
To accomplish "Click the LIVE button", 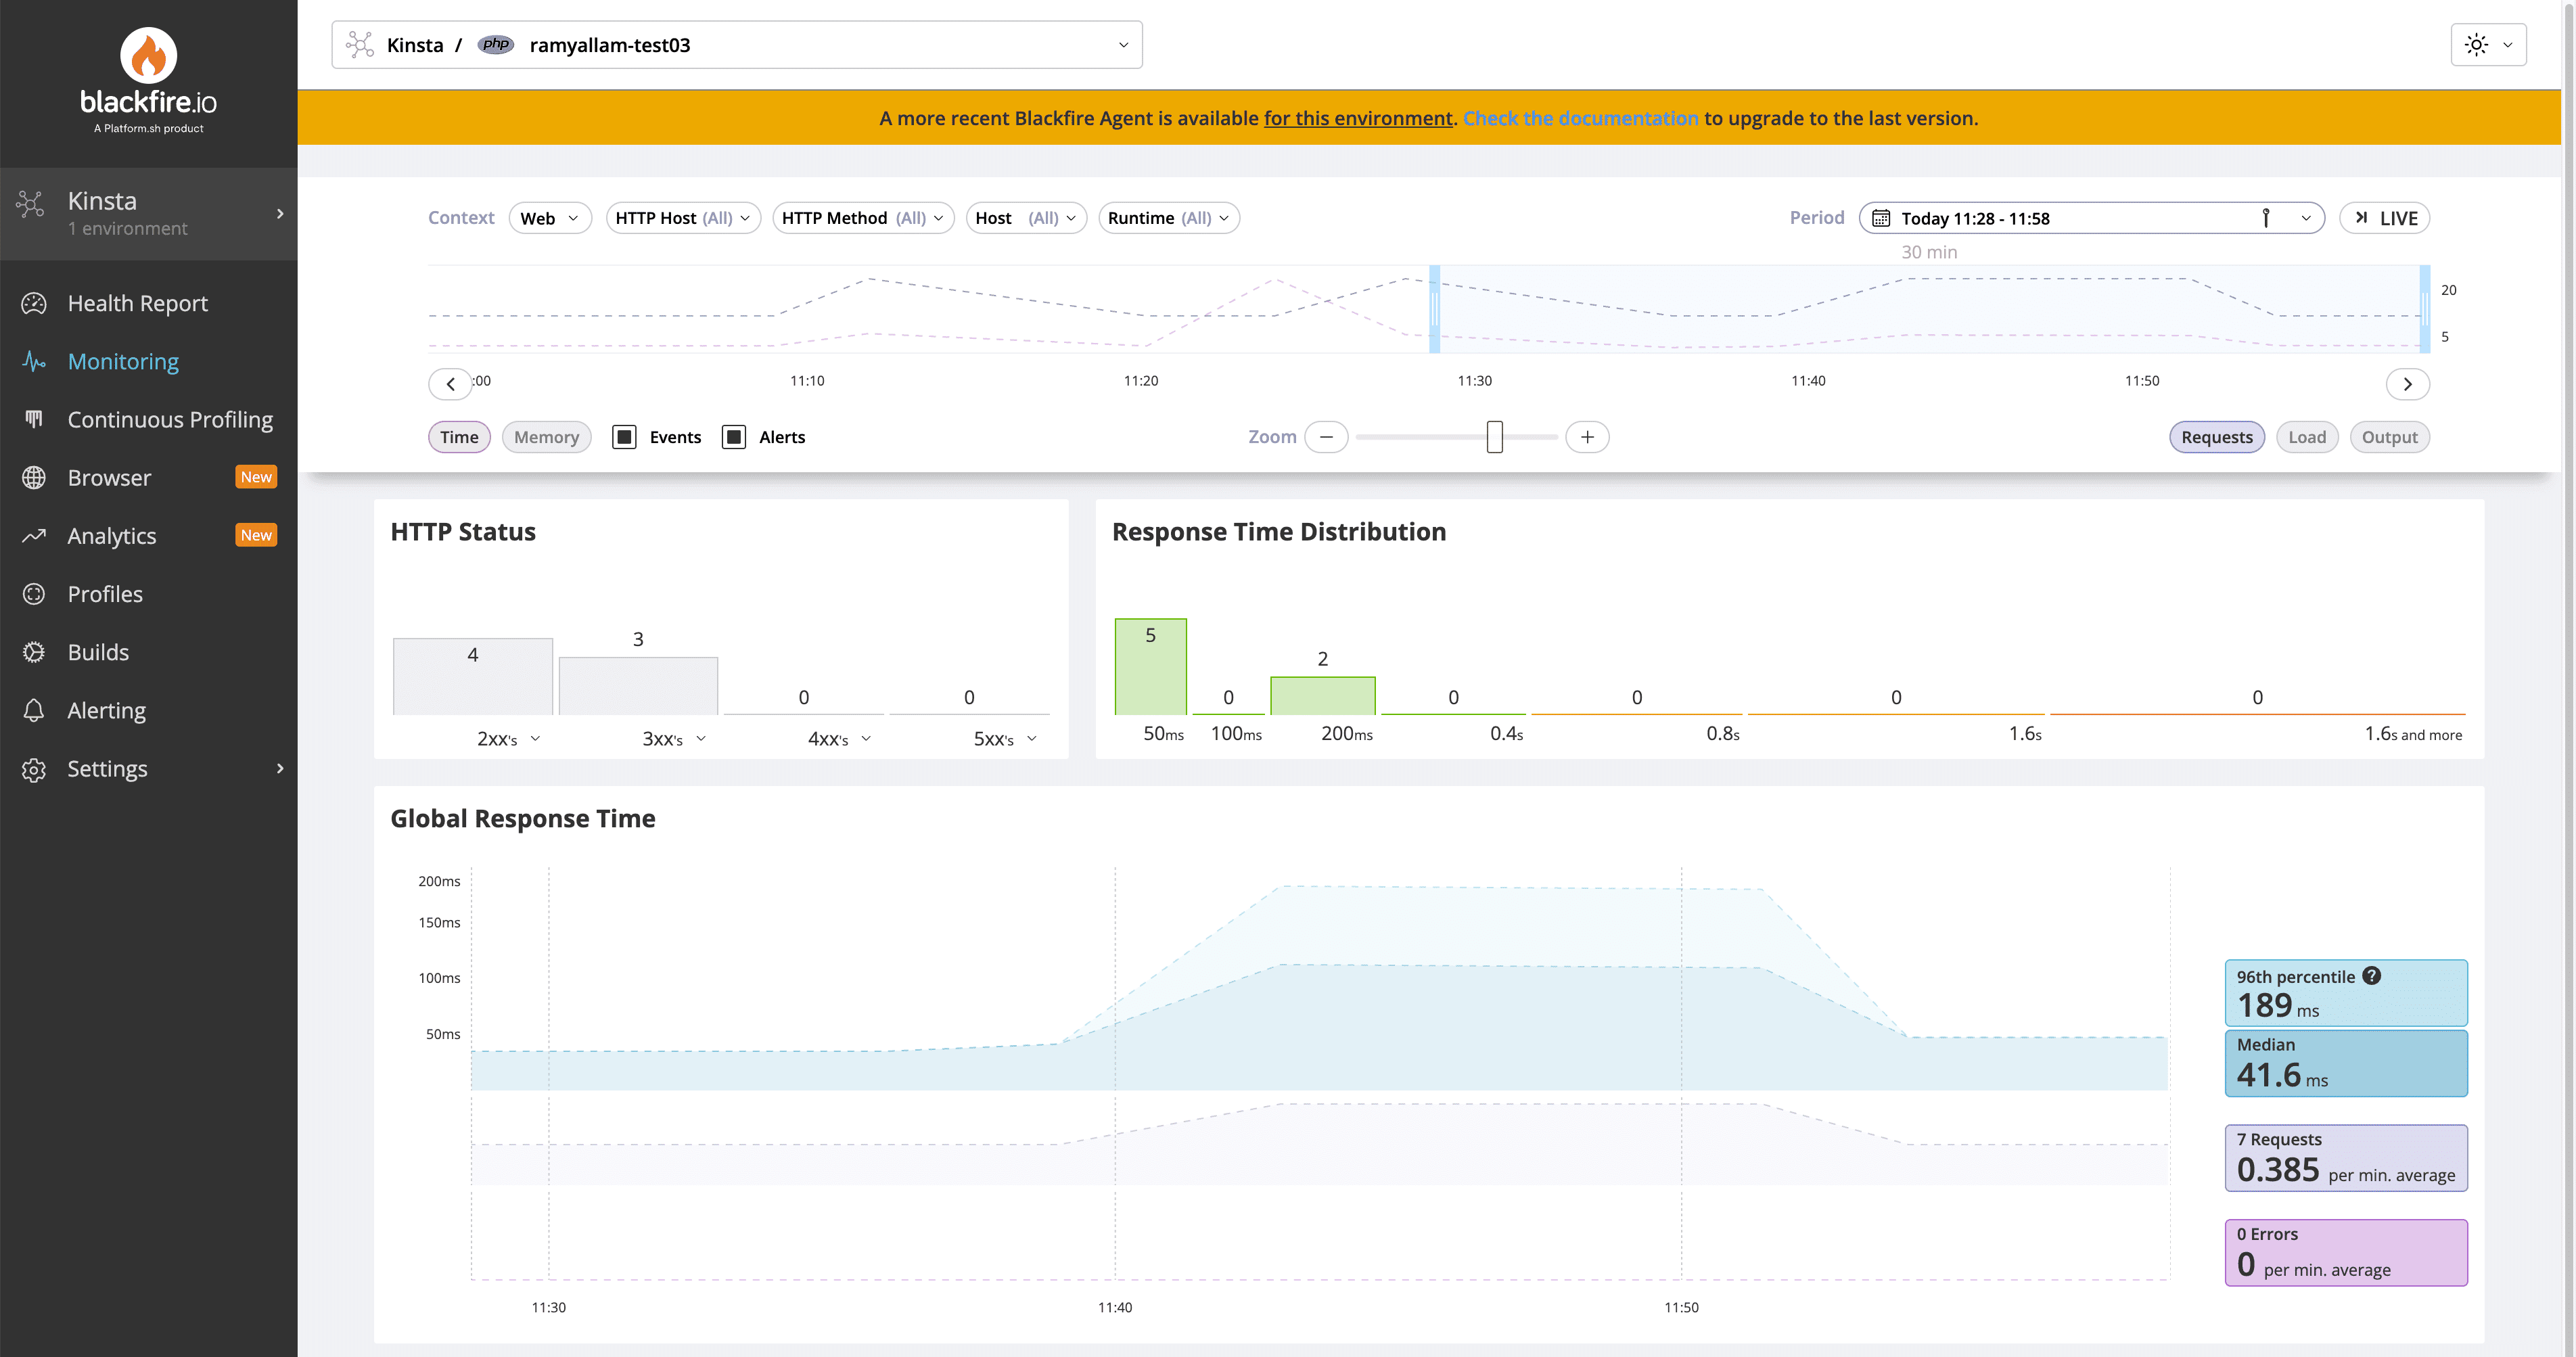I will pos(2385,217).
